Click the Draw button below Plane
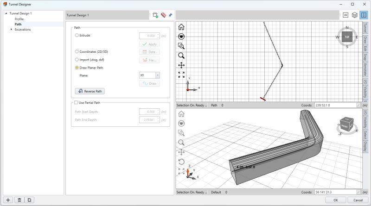371x206 pixels. point(149,83)
